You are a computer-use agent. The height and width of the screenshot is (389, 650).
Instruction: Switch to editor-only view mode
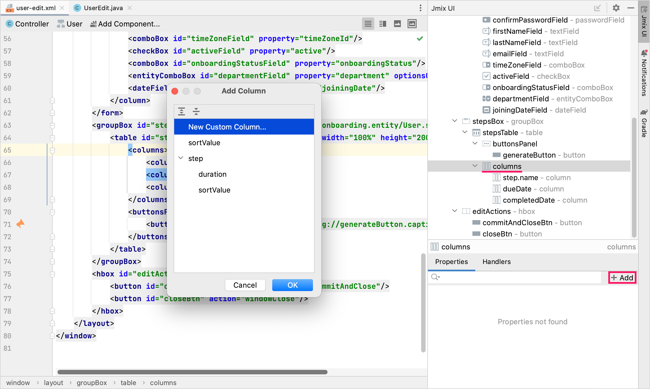click(x=368, y=24)
